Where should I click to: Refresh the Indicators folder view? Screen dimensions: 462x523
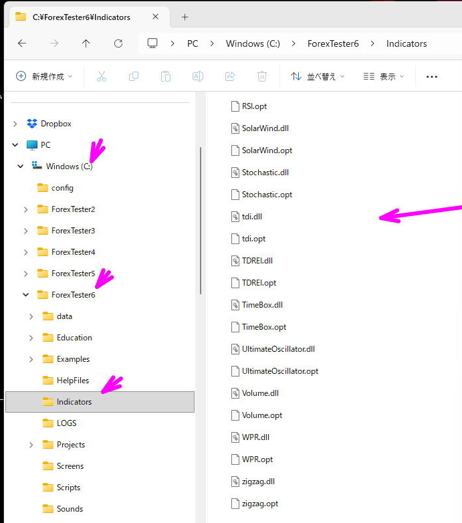coord(118,43)
